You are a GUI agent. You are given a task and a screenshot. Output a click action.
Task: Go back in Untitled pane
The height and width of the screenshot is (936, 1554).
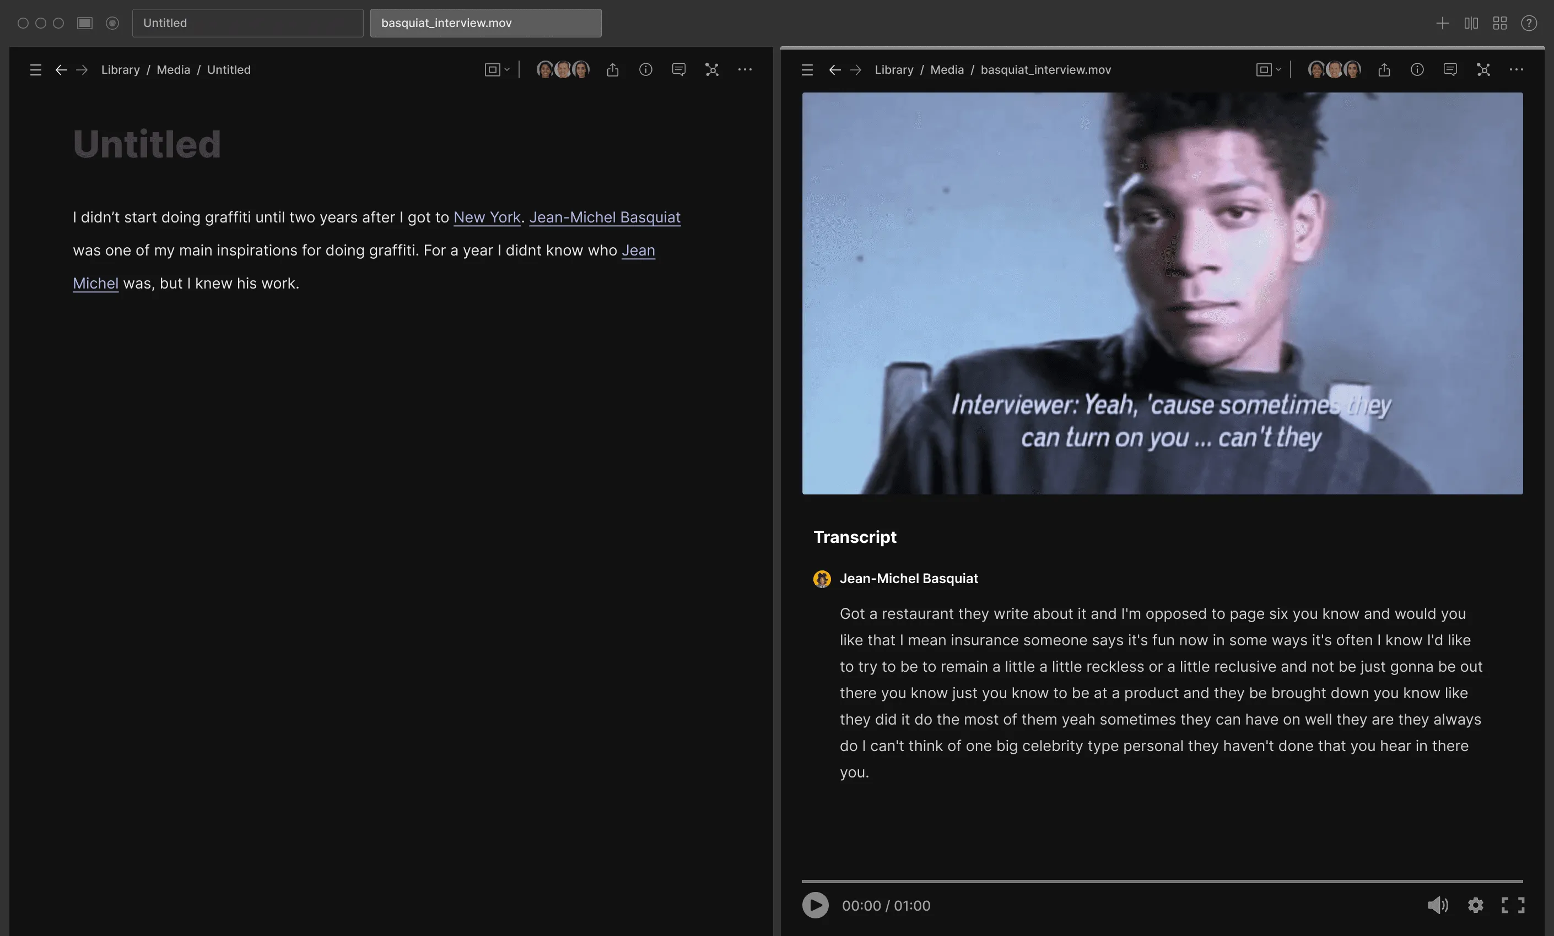coord(61,70)
